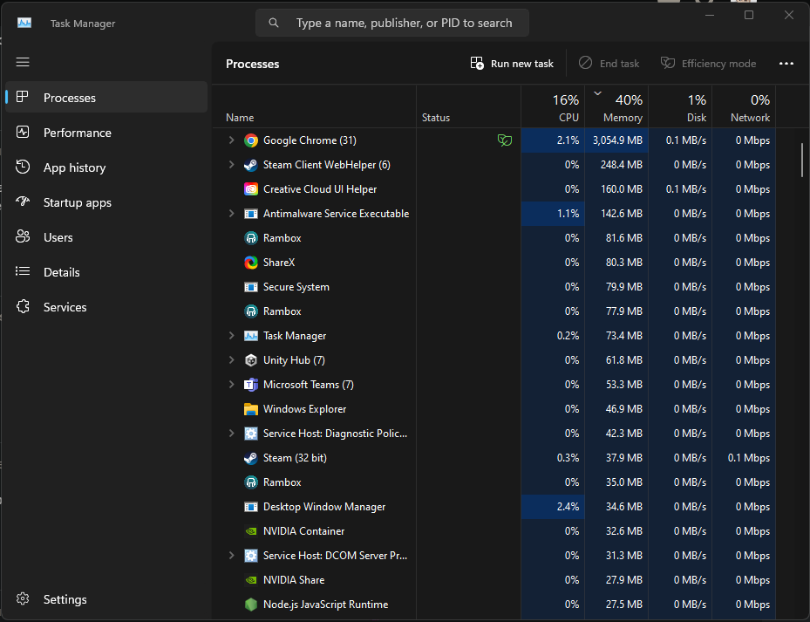The height and width of the screenshot is (622, 810).
Task: Click the NVIDIA Container icon
Action: coord(251,531)
